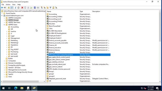Select ForeignSecurityPrincipals in the tree
Screen dimensions: 162x91
point(17,65)
